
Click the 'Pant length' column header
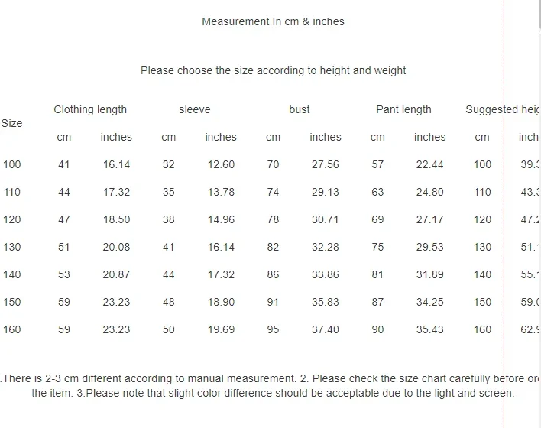tap(403, 109)
